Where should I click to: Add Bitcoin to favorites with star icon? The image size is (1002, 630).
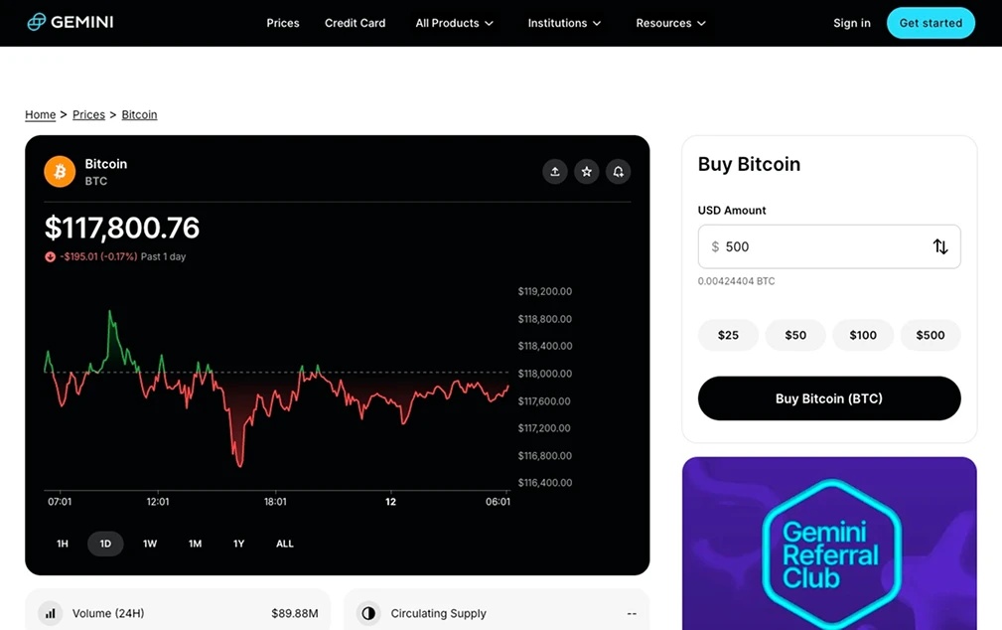[x=587, y=172]
